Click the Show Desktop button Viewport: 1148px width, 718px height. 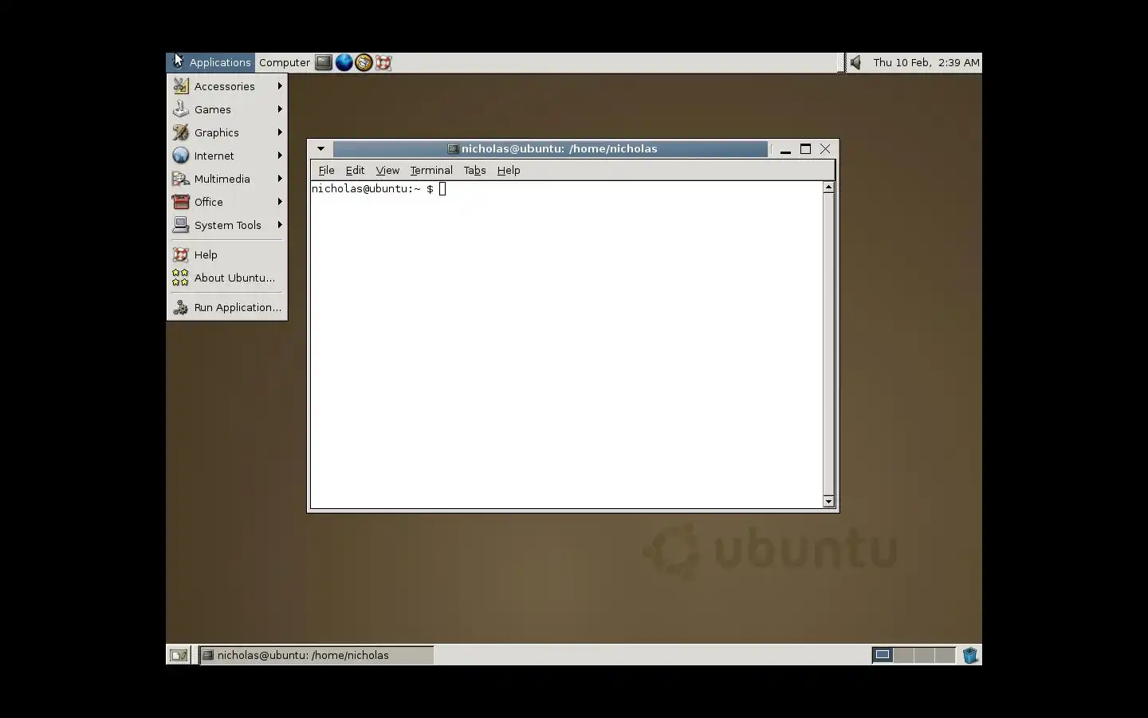tap(179, 655)
